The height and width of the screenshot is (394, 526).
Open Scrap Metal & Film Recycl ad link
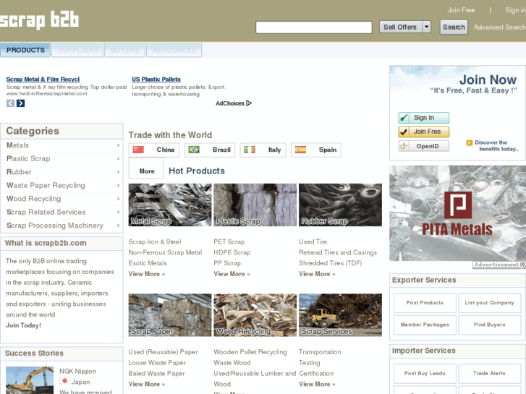(x=43, y=79)
